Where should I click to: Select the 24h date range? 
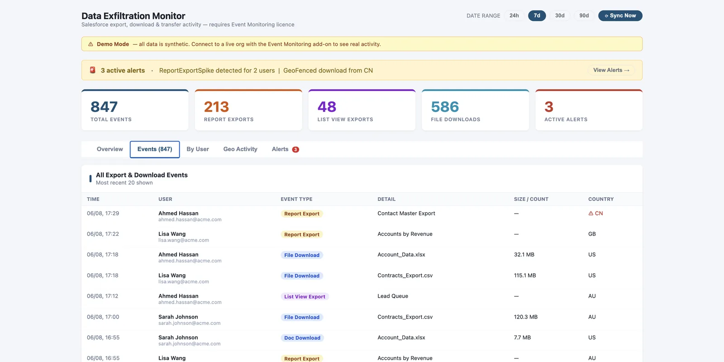click(x=514, y=15)
